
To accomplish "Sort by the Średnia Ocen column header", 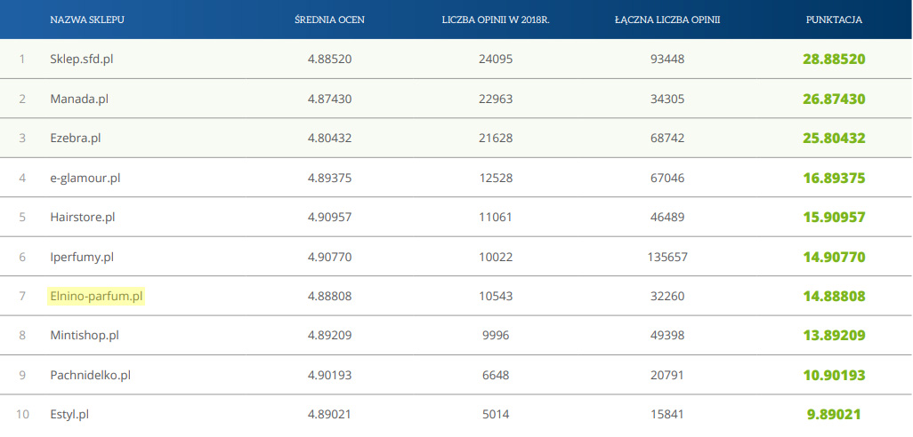I will click(x=329, y=20).
